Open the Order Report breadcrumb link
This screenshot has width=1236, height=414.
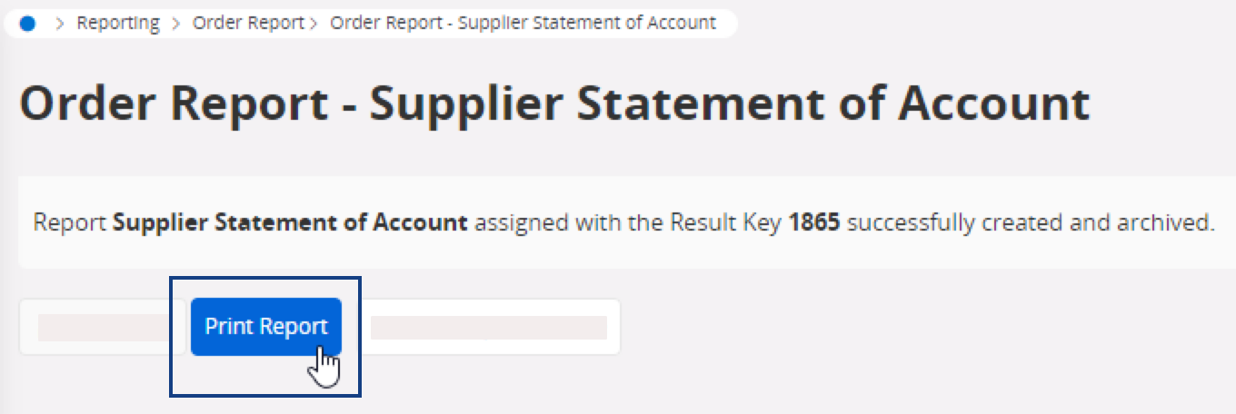pos(248,24)
